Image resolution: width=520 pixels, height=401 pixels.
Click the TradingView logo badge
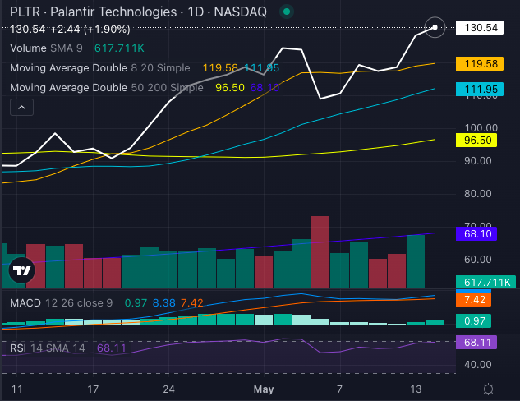click(21, 270)
